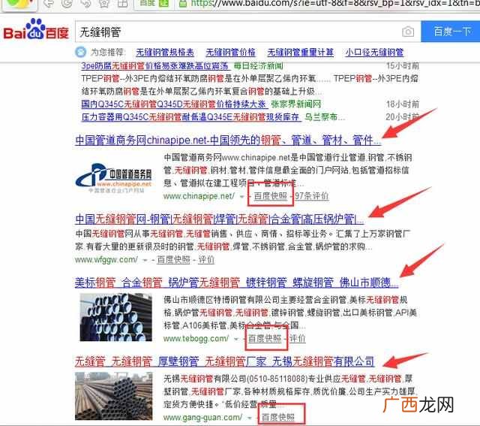Click the tebogg steel pipes thumbnail

[x=115, y=317]
